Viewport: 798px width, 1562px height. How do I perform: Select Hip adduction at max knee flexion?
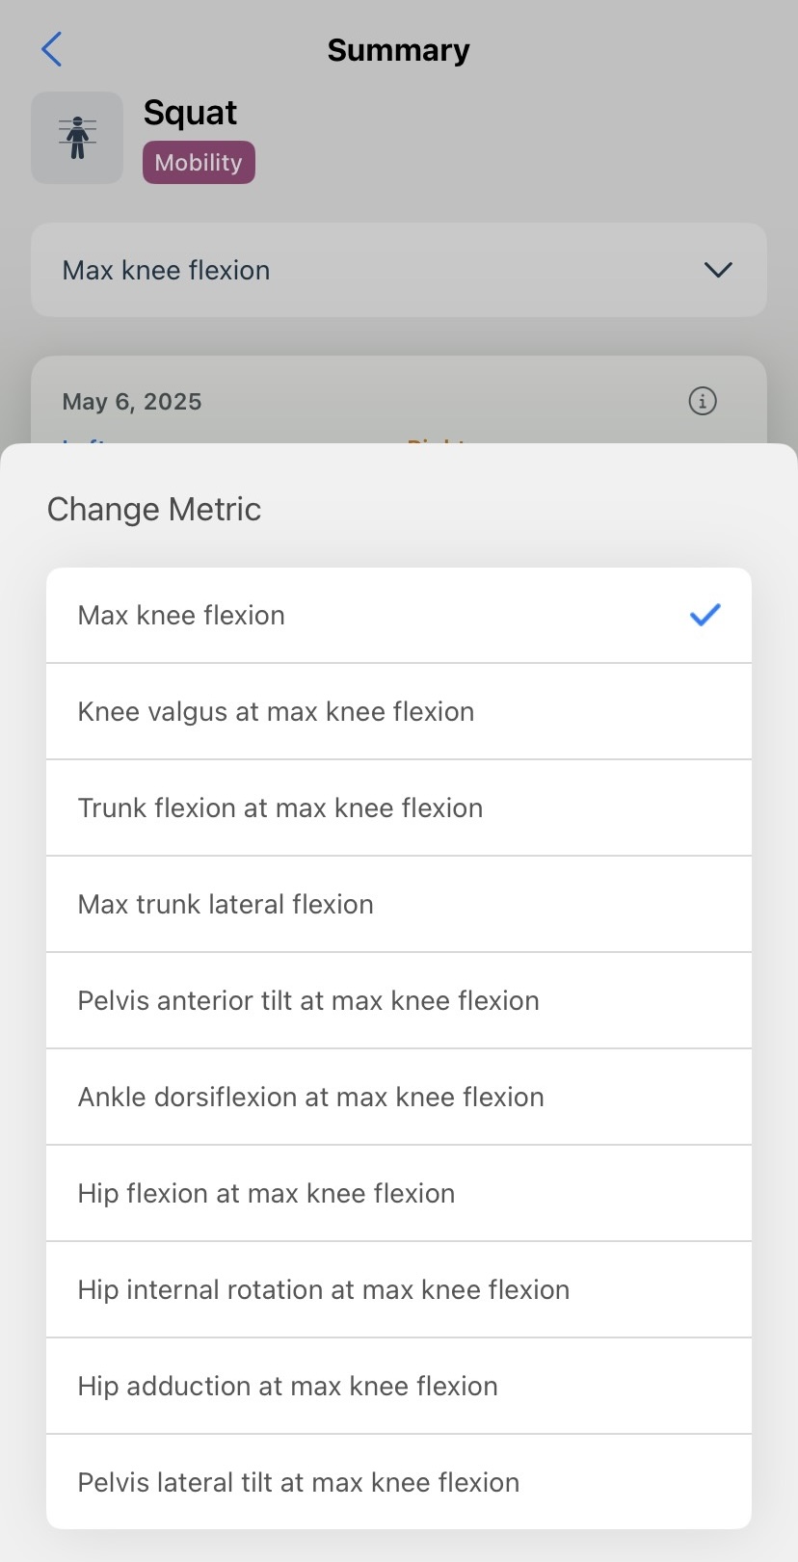pos(399,1387)
